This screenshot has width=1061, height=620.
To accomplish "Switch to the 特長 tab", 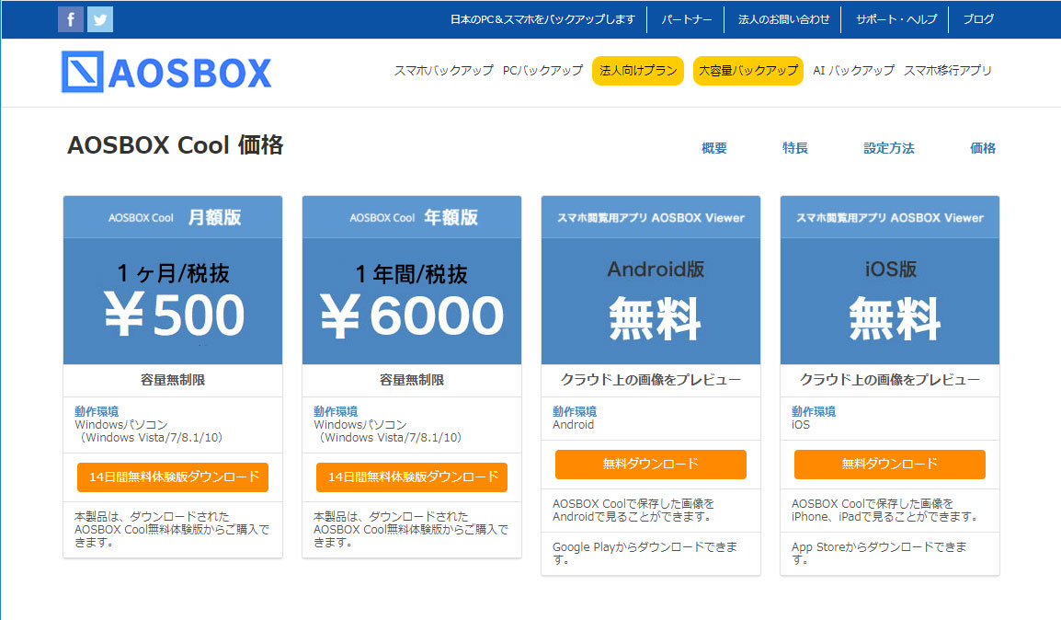I will (795, 148).
